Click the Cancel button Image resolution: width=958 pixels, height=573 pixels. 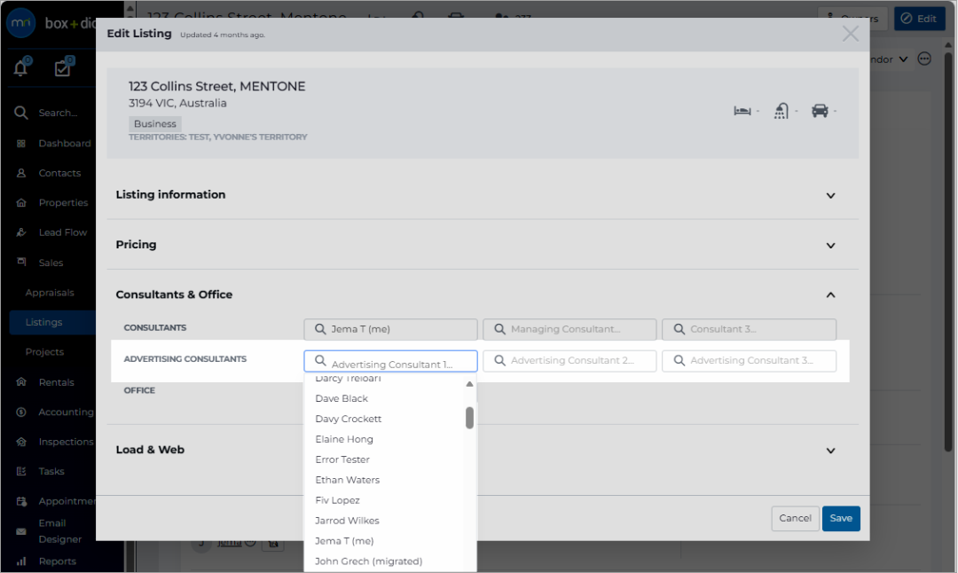(x=795, y=519)
